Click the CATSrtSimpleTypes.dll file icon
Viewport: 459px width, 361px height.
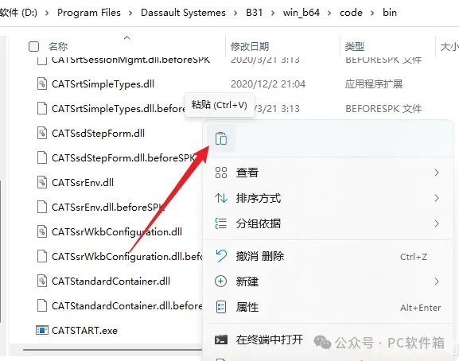tap(42, 84)
